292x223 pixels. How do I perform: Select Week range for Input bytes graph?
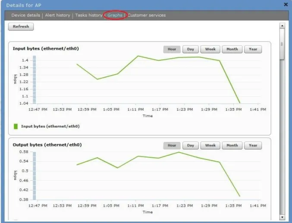210,49
